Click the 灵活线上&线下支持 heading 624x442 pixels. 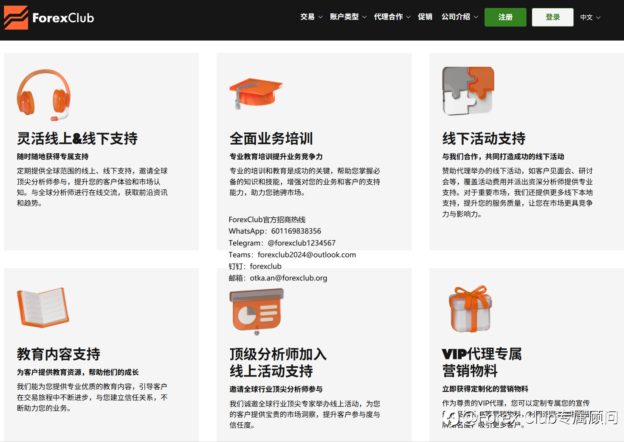(x=77, y=139)
